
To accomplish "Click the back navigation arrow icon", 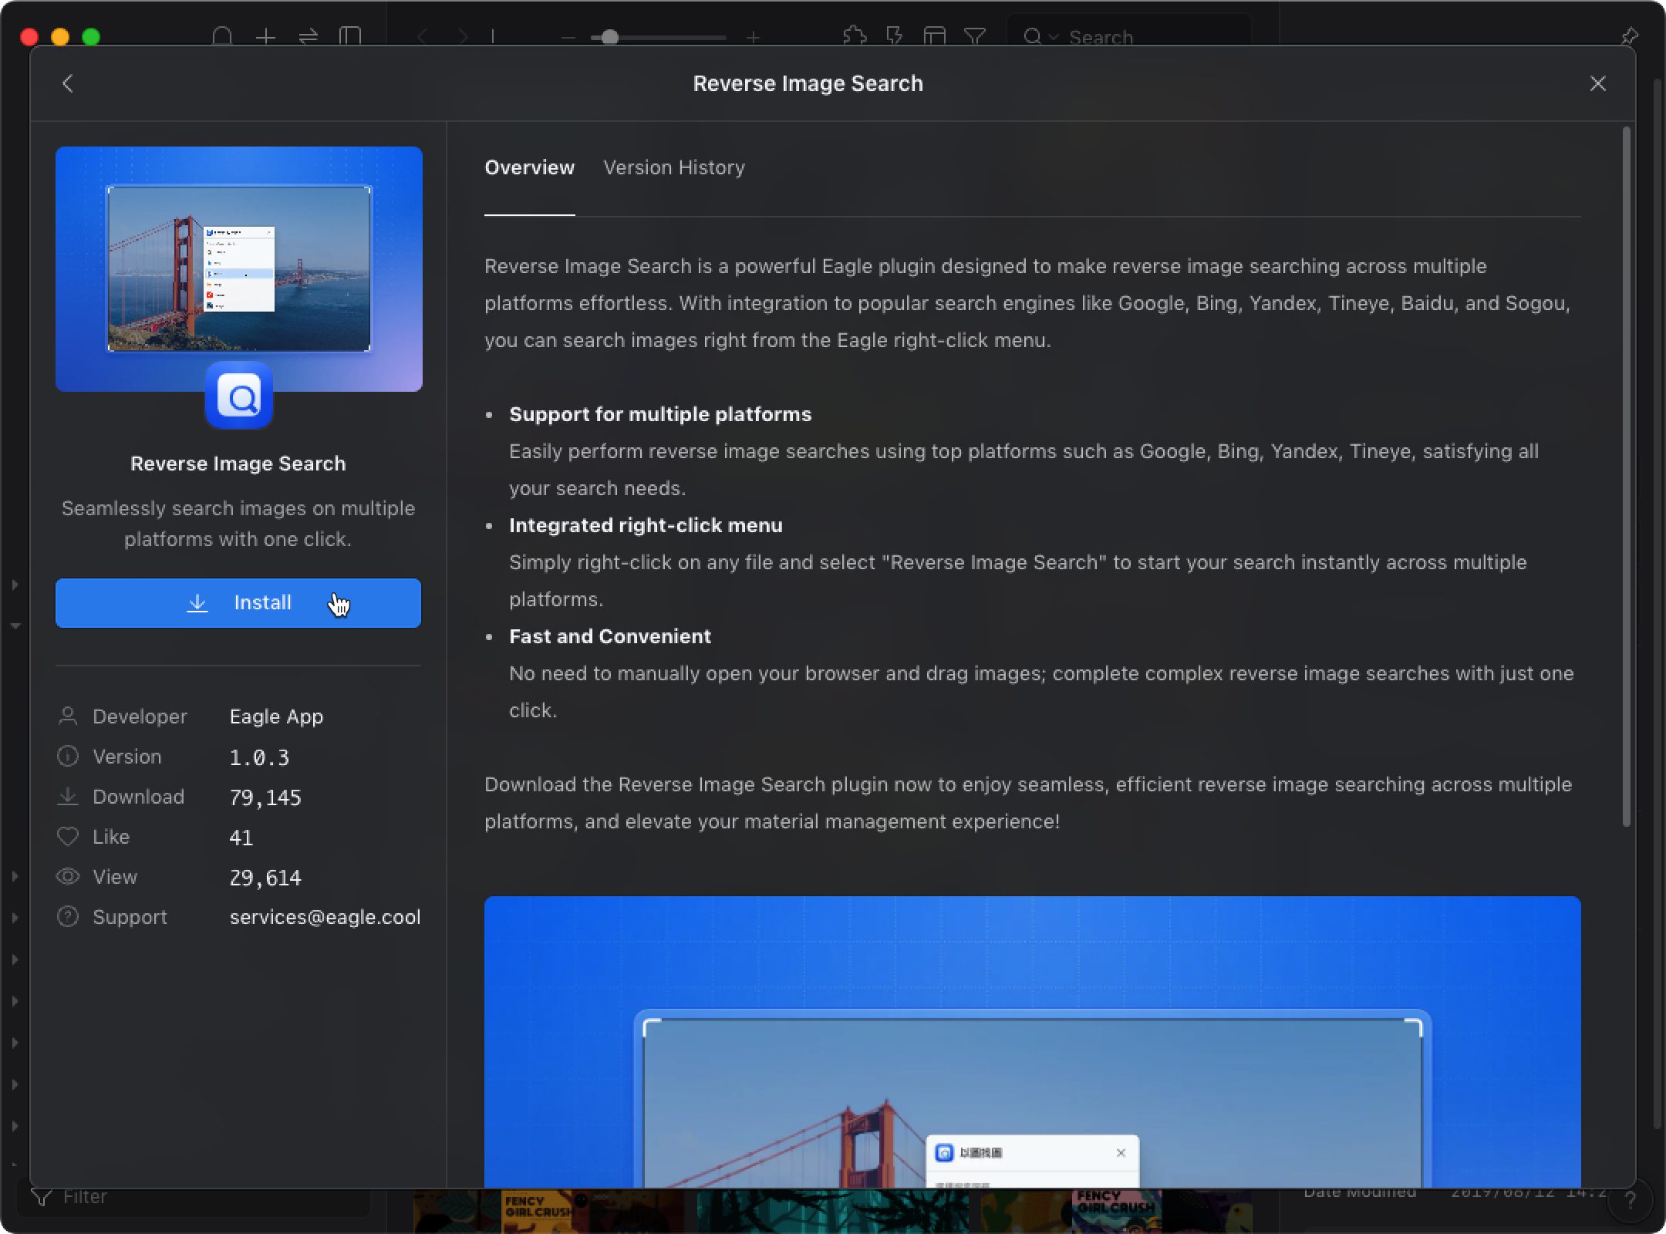I will click(x=66, y=83).
